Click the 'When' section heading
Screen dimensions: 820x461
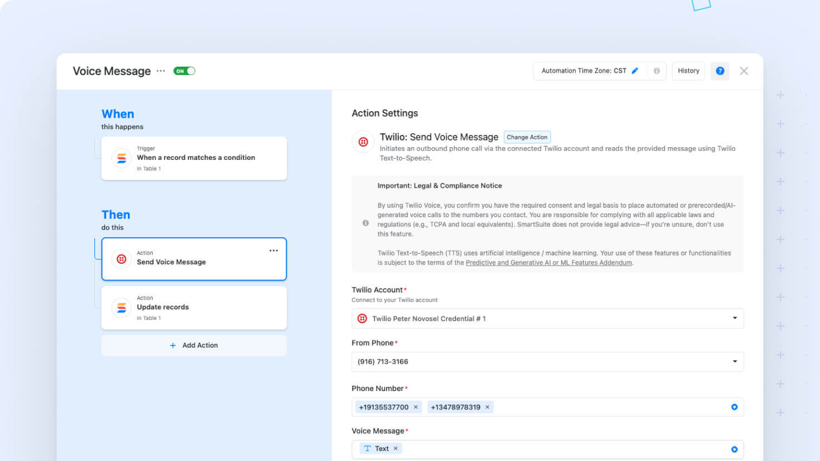(x=118, y=114)
